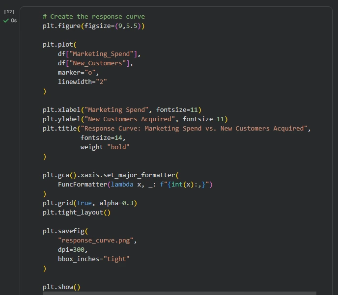
Task: Click the FuncFormatter lambda line
Action: click(135, 185)
